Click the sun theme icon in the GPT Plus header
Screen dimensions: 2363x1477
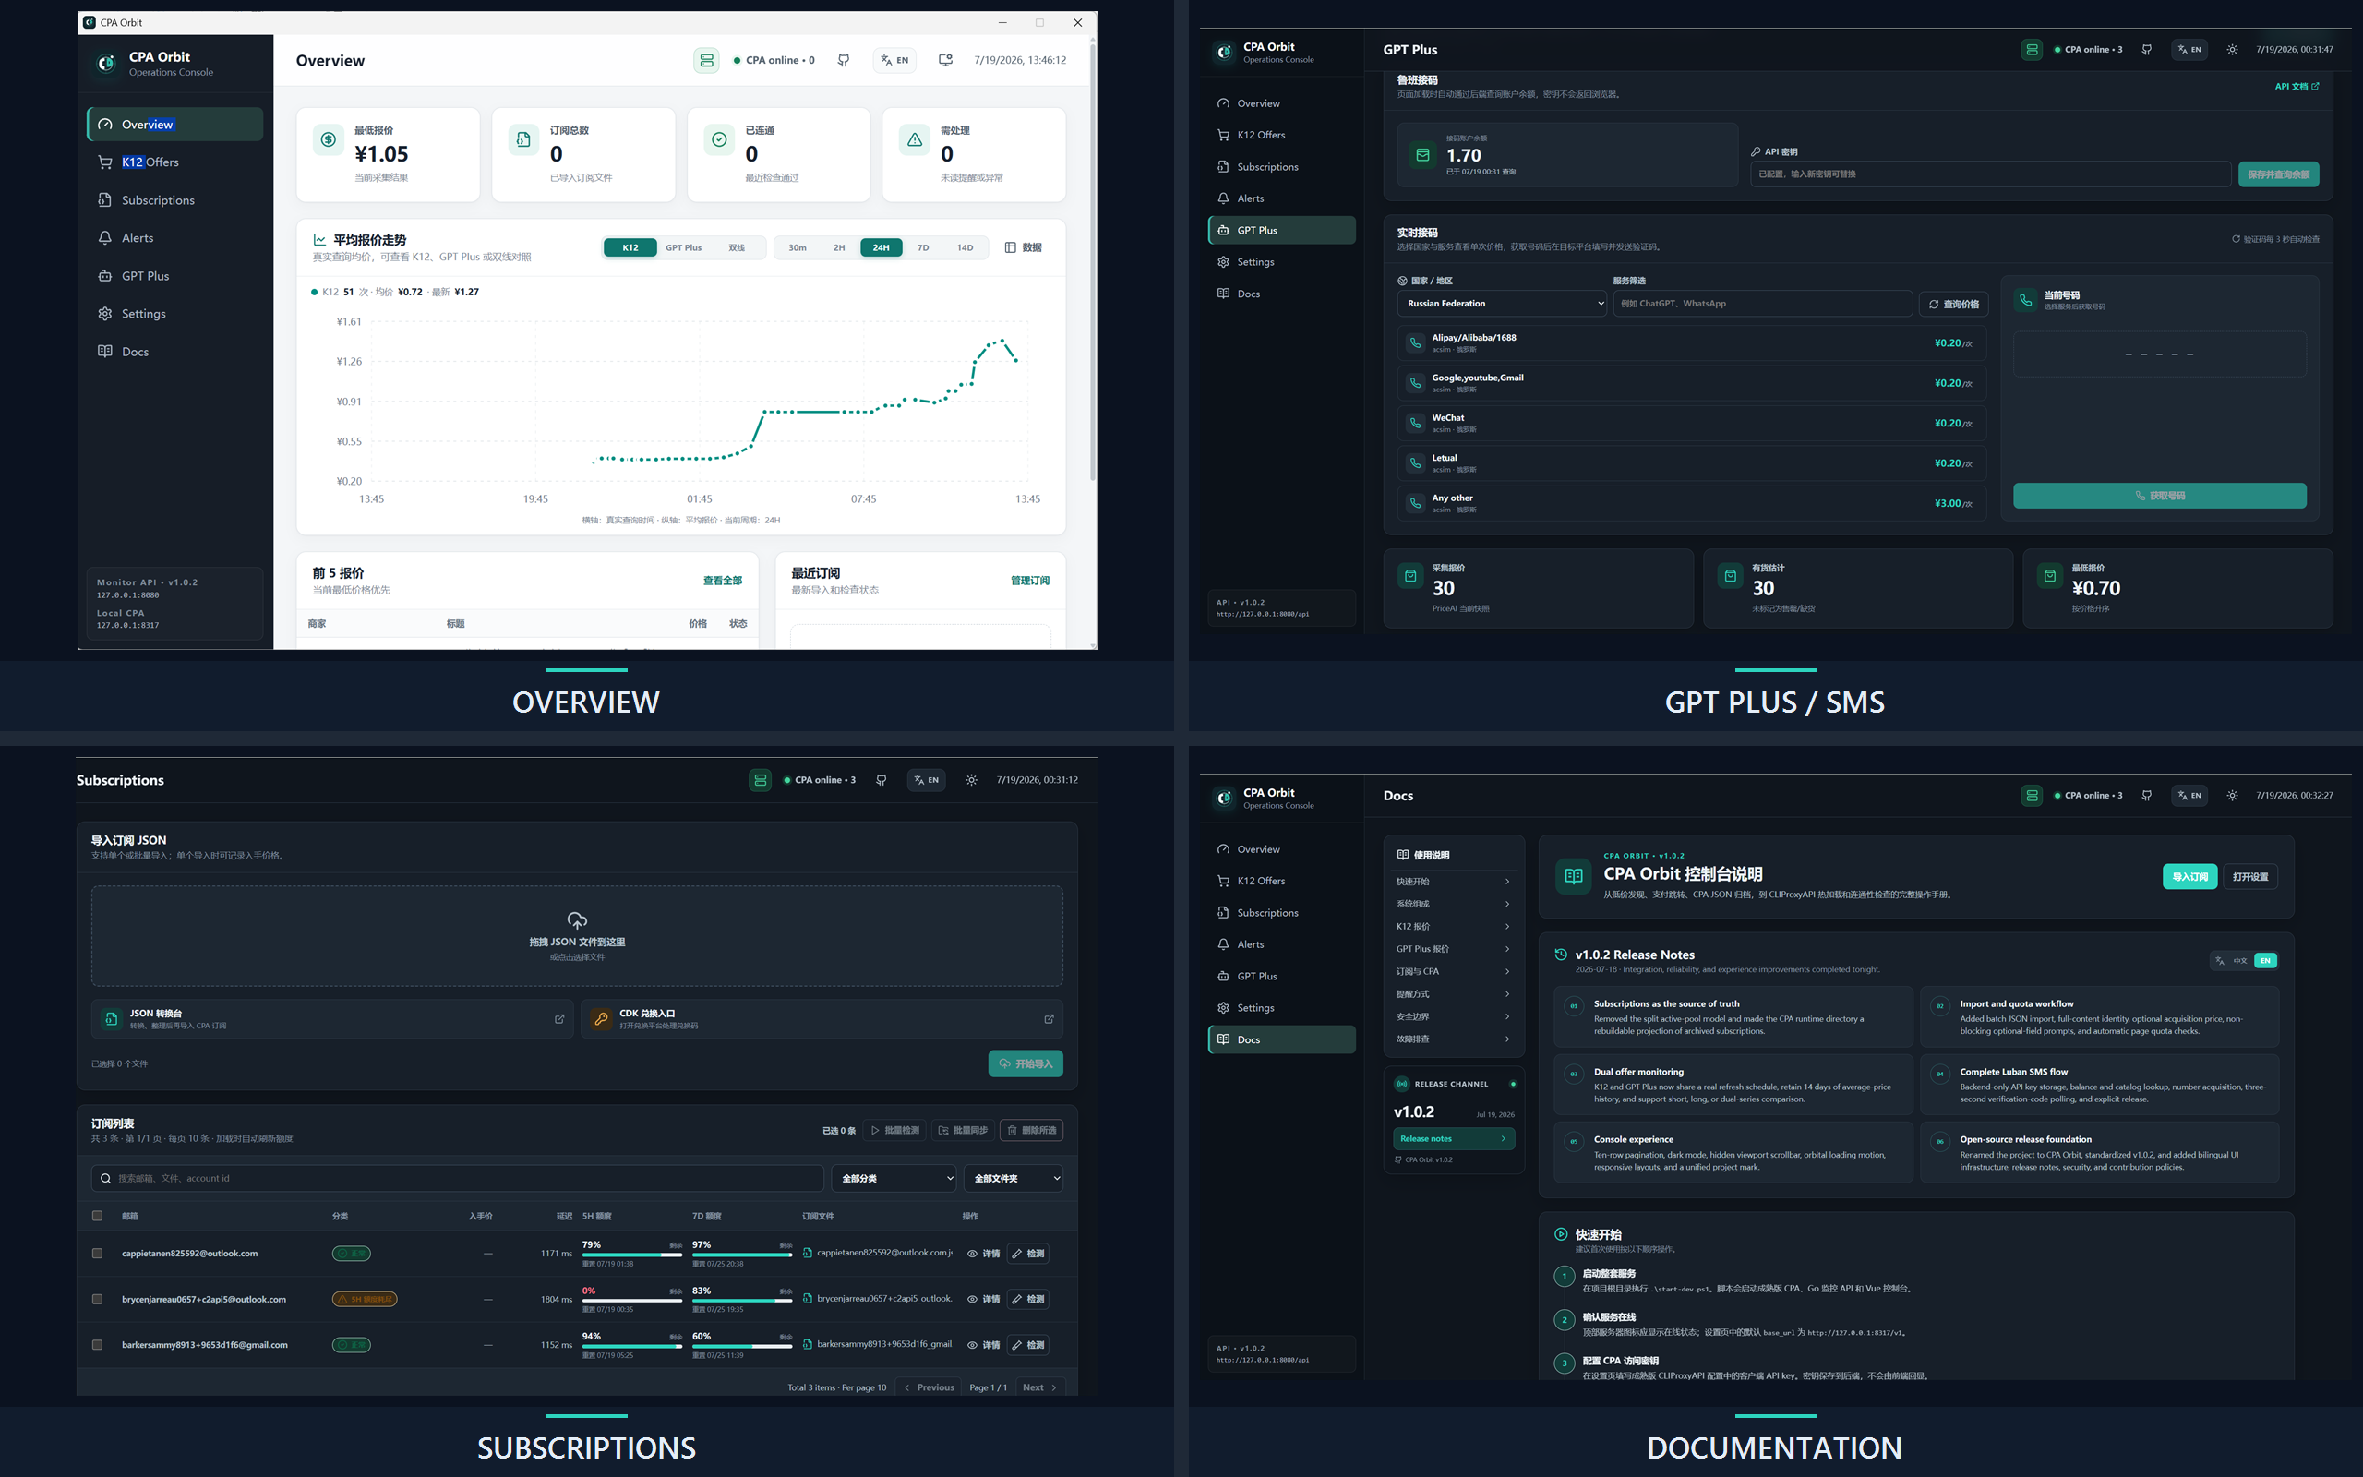(2232, 50)
